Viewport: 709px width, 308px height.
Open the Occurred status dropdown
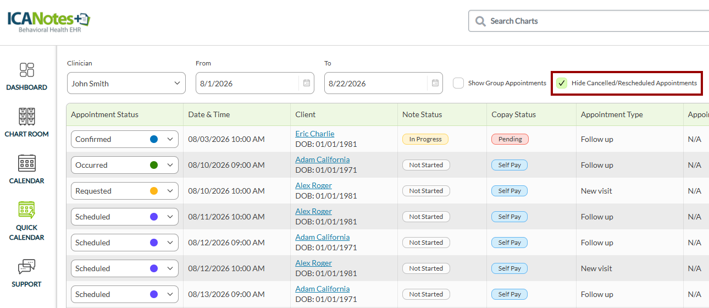click(x=125, y=165)
